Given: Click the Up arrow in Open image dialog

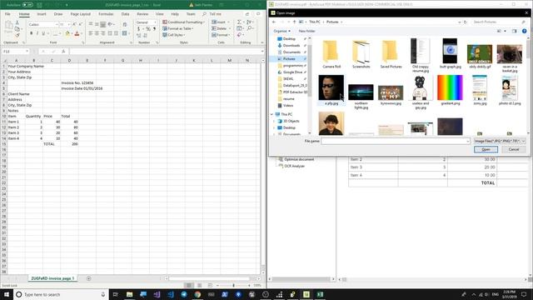Looking at the screenshot, I should [294, 22].
